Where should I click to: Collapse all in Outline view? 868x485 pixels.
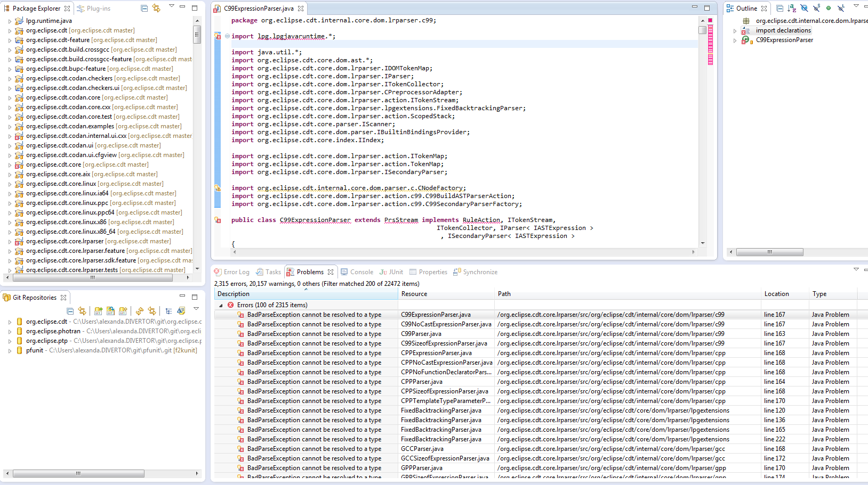pos(780,9)
